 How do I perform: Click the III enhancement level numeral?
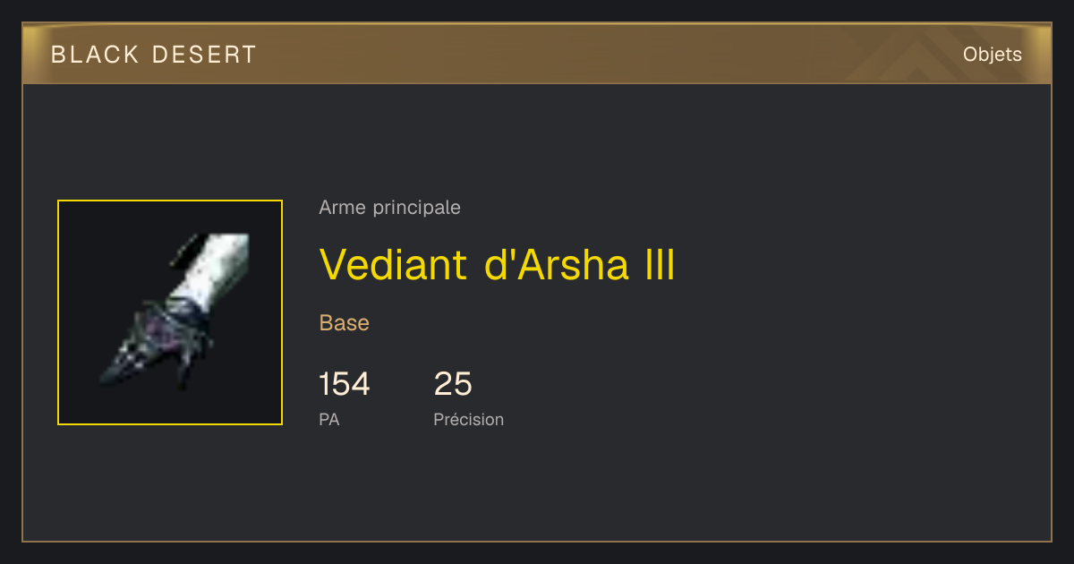(x=661, y=265)
